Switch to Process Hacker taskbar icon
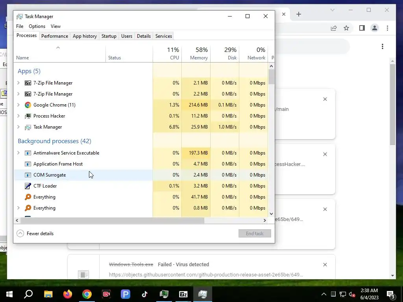 [x=164, y=294]
